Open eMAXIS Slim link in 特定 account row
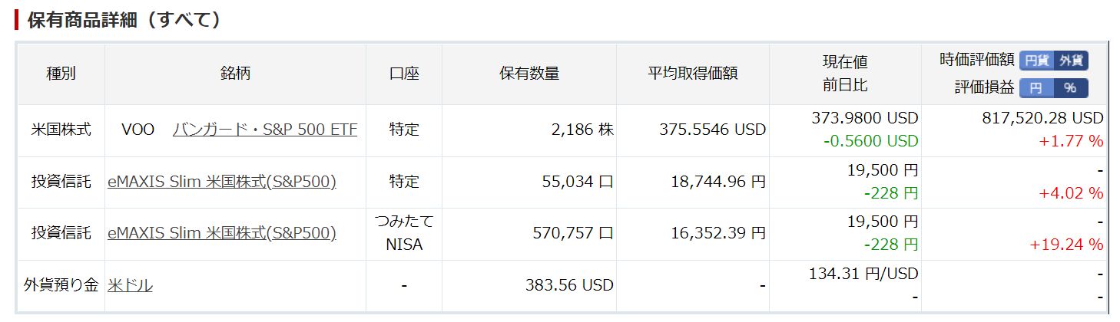This screenshot has height=322, width=1120. click(222, 182)
